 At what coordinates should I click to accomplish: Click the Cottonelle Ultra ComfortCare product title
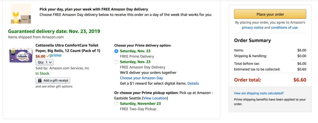[68, 48]
